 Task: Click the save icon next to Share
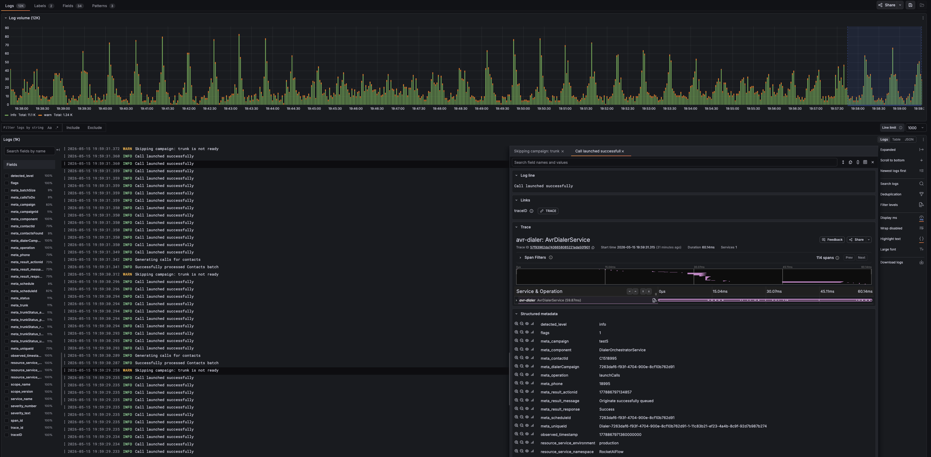[x=910, y=5]
